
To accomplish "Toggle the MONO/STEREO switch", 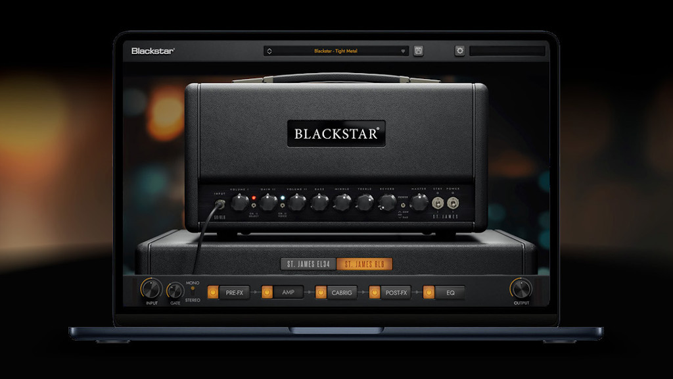I will (193, 291).
